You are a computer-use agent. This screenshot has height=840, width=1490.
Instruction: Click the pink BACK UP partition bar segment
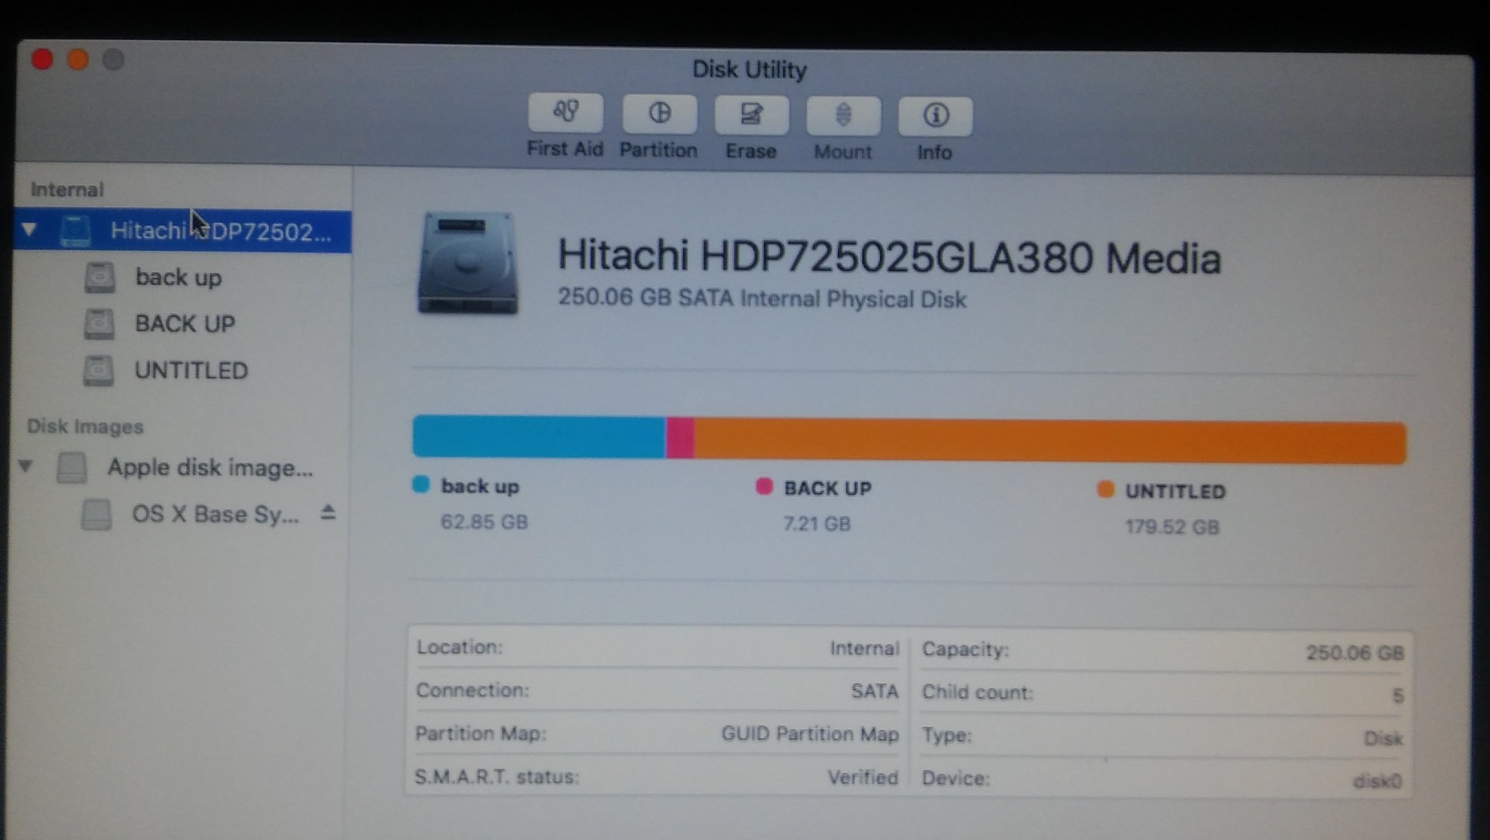pos(680,438)
